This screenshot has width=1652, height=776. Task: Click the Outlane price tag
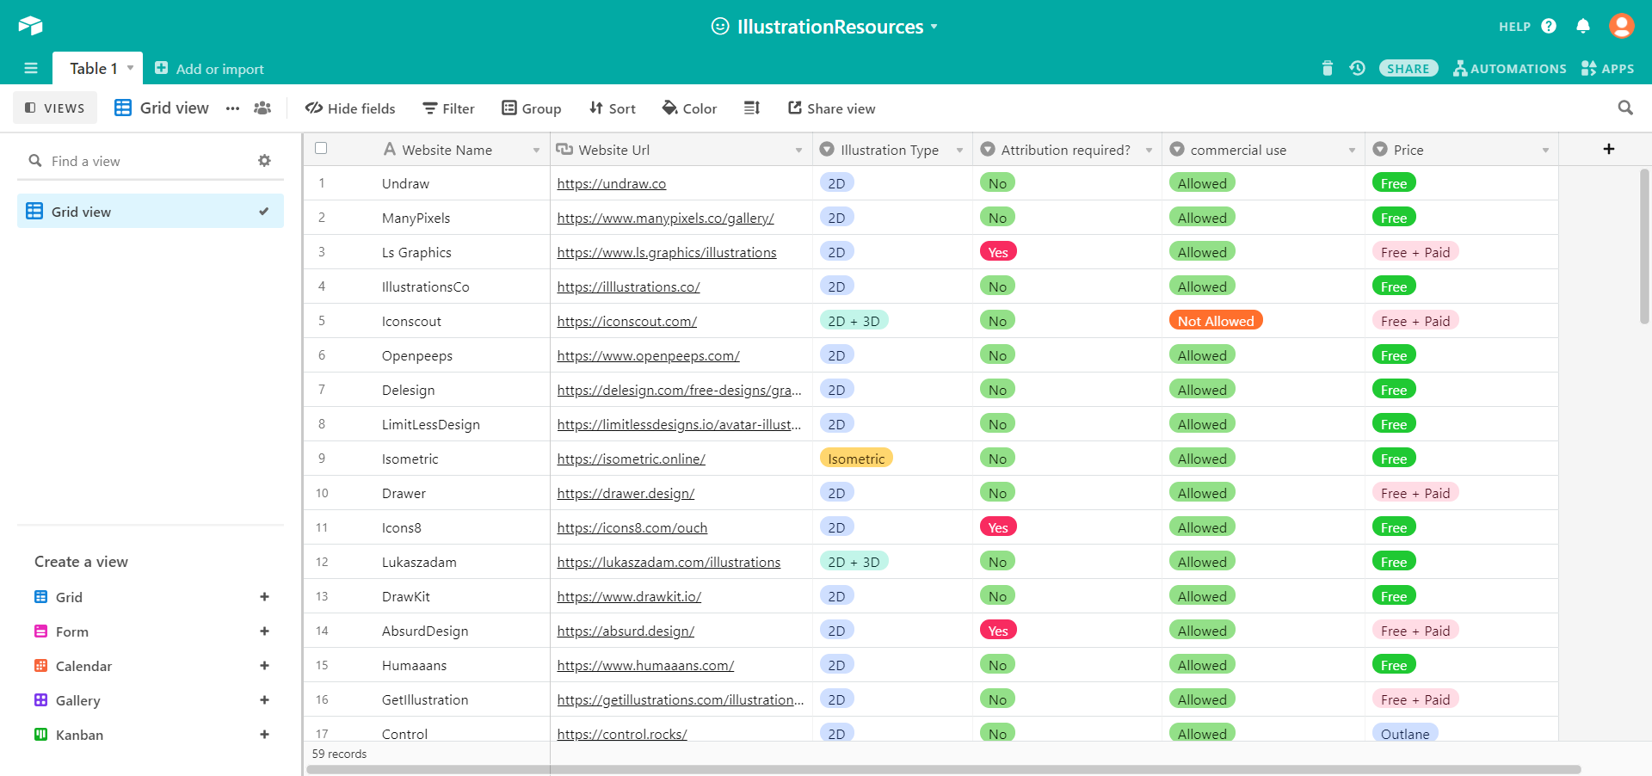(x=1405, y=733)
